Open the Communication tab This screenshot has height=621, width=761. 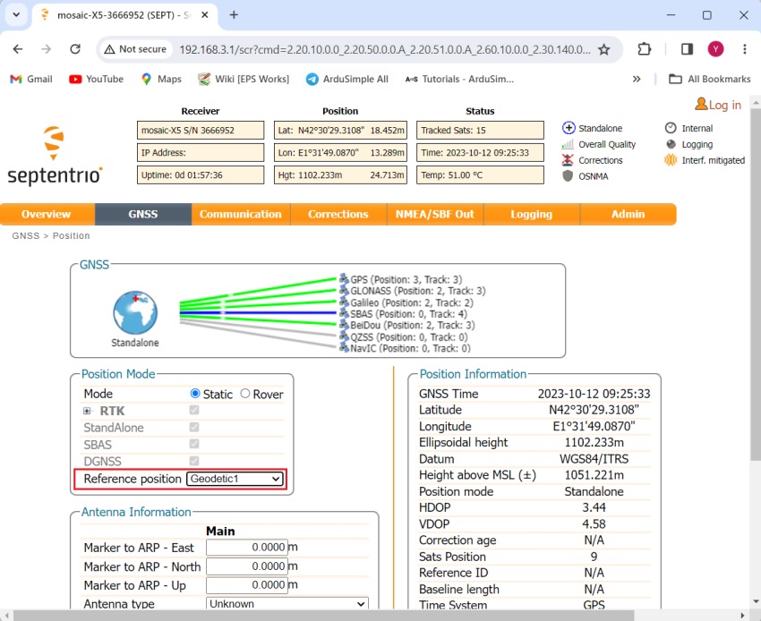tap(240, 215)
